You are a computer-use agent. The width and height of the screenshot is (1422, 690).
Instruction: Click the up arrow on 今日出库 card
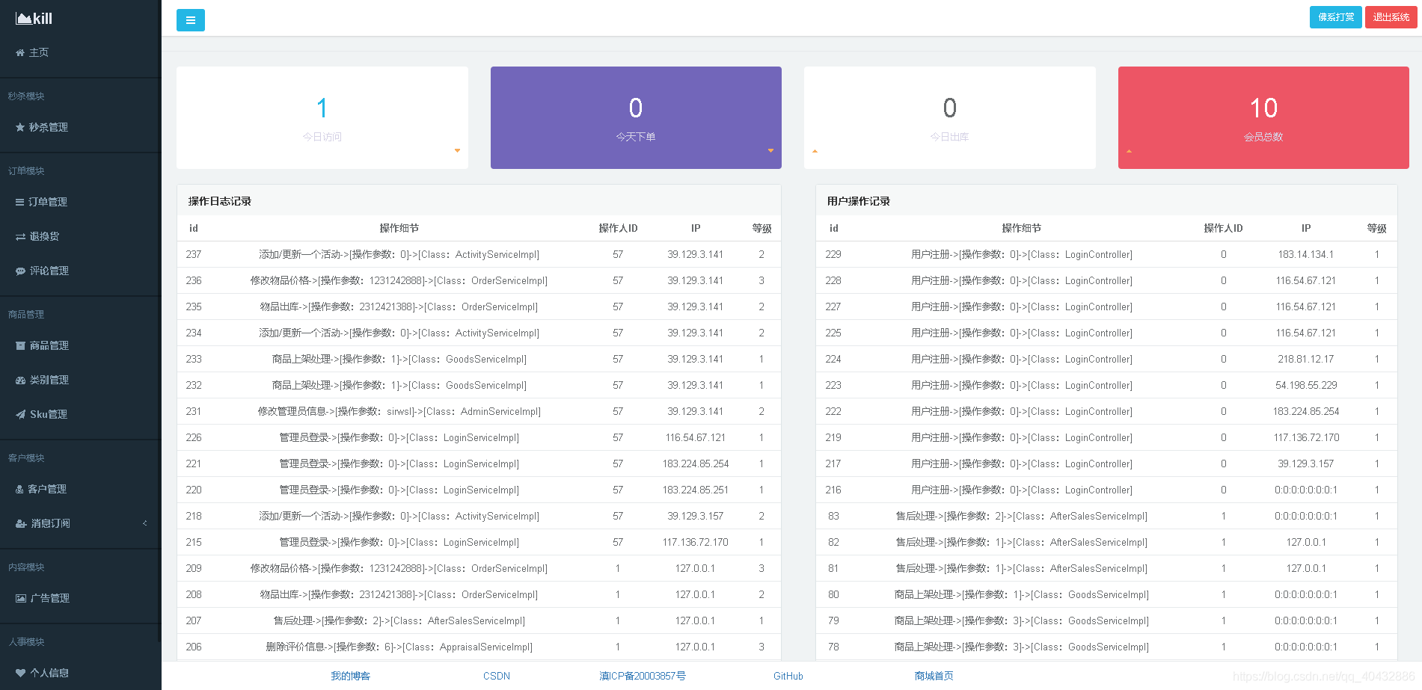(x=815, y=151)
